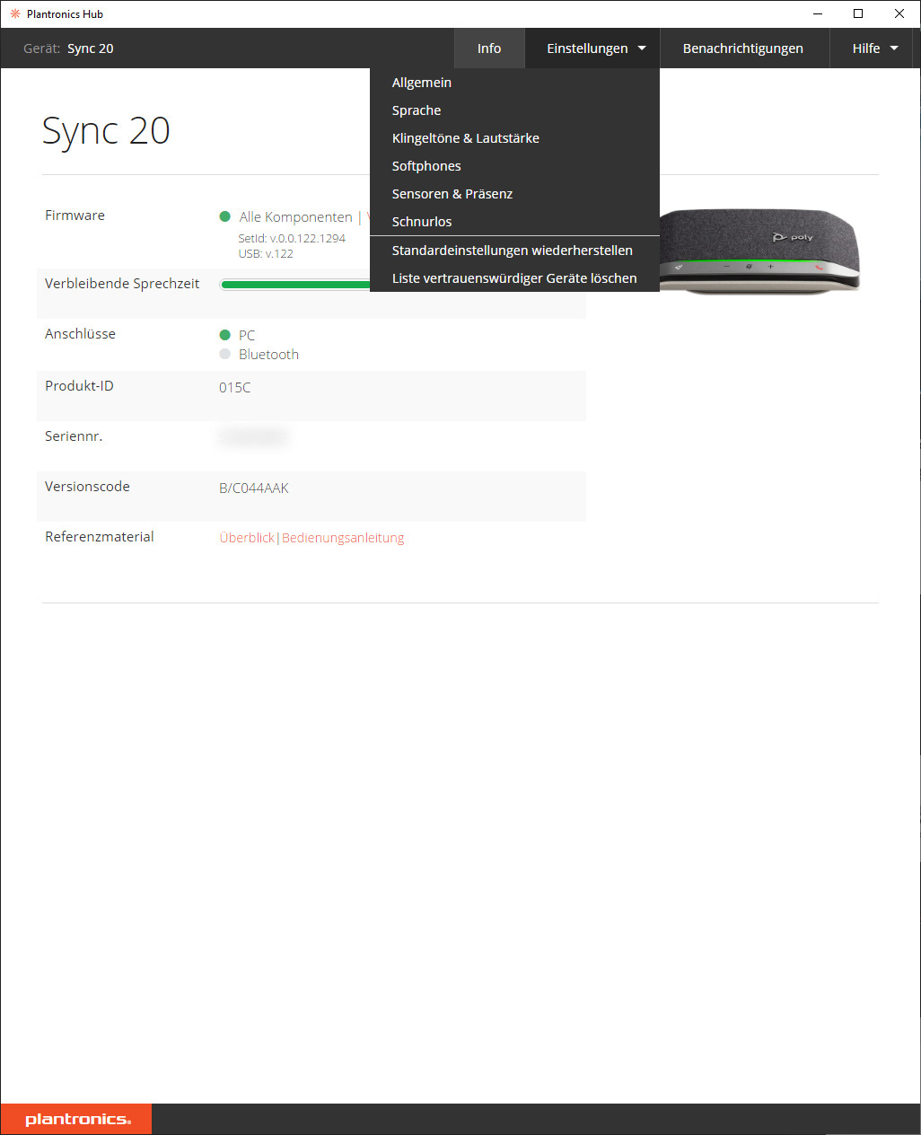Click the Produkt-ID value 015C

[x=235, y=388]
